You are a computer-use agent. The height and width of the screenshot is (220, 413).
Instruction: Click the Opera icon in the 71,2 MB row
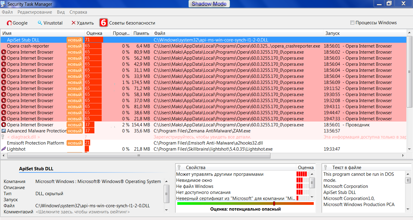pos(4,88)
